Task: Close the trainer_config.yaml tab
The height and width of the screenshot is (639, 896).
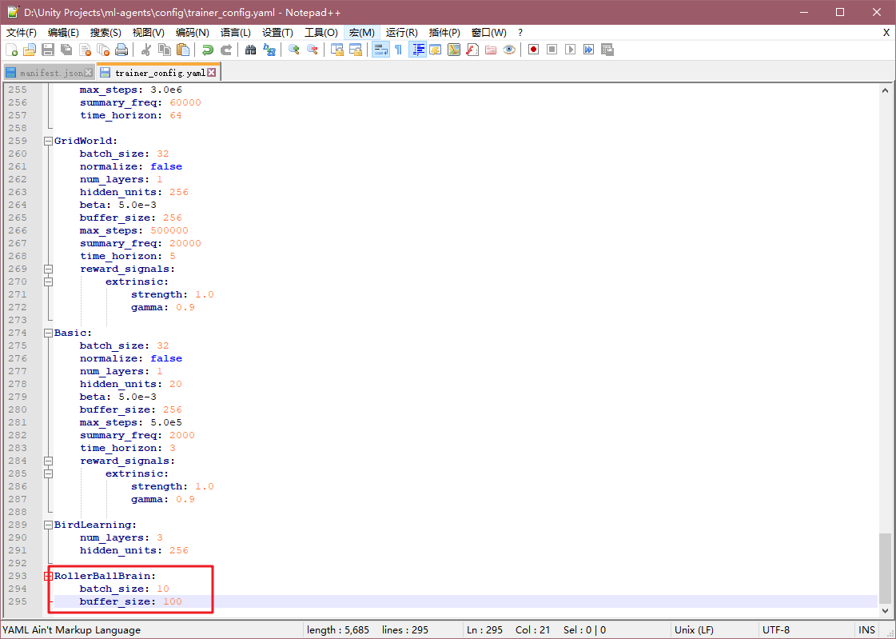Action: coord(212,73)
